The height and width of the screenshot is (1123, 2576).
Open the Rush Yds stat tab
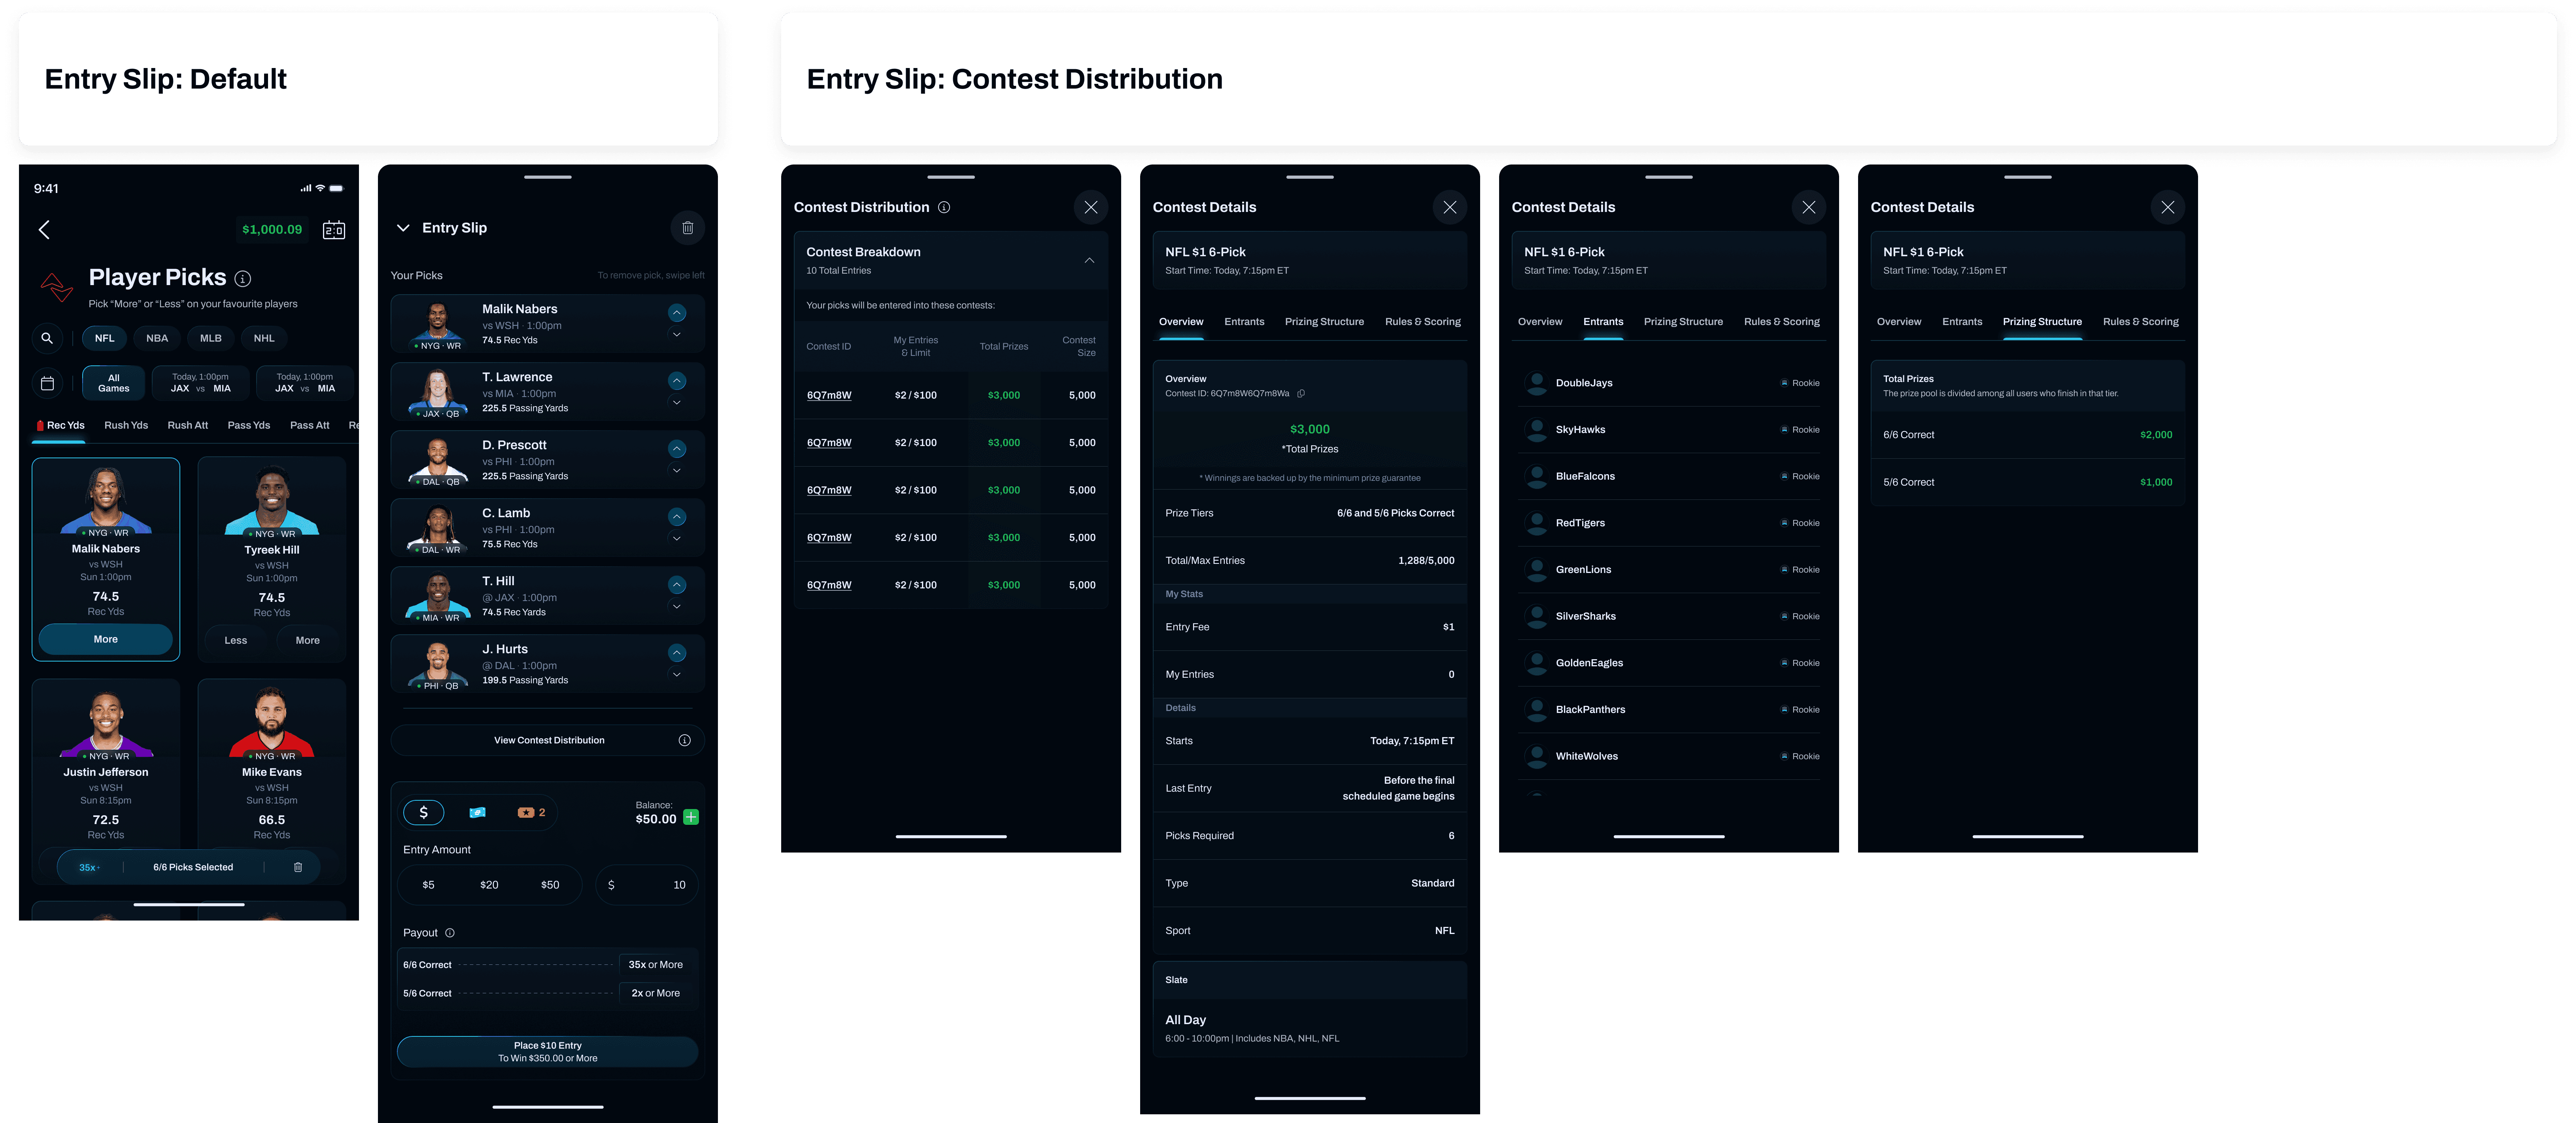coord(126,425)
